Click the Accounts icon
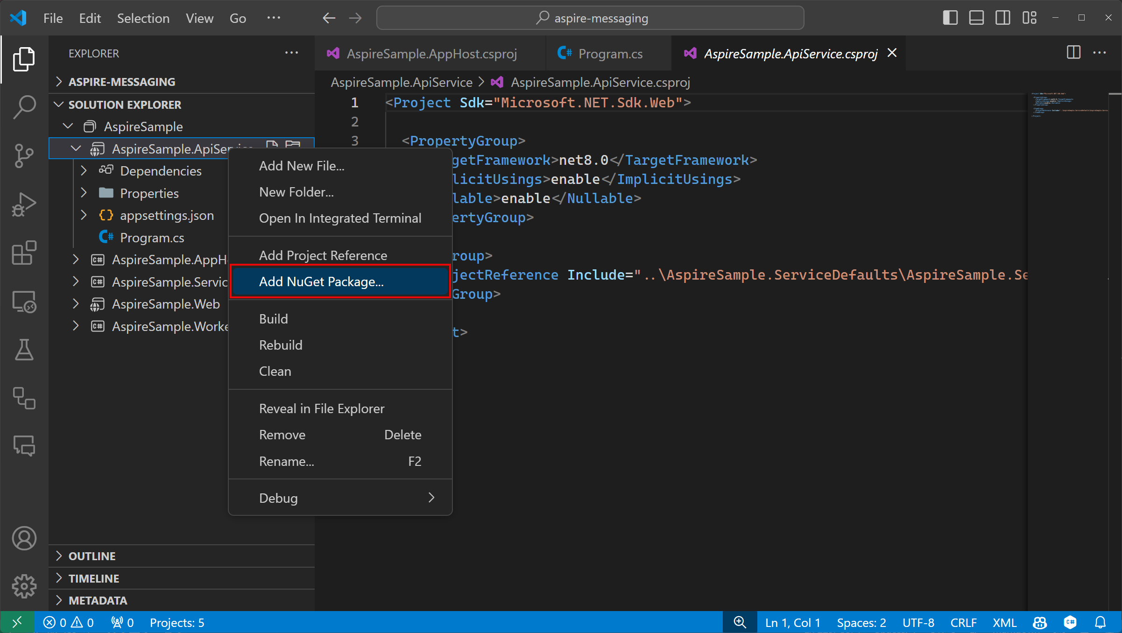Screen dimensions: 1122x633 coord(24,538)
